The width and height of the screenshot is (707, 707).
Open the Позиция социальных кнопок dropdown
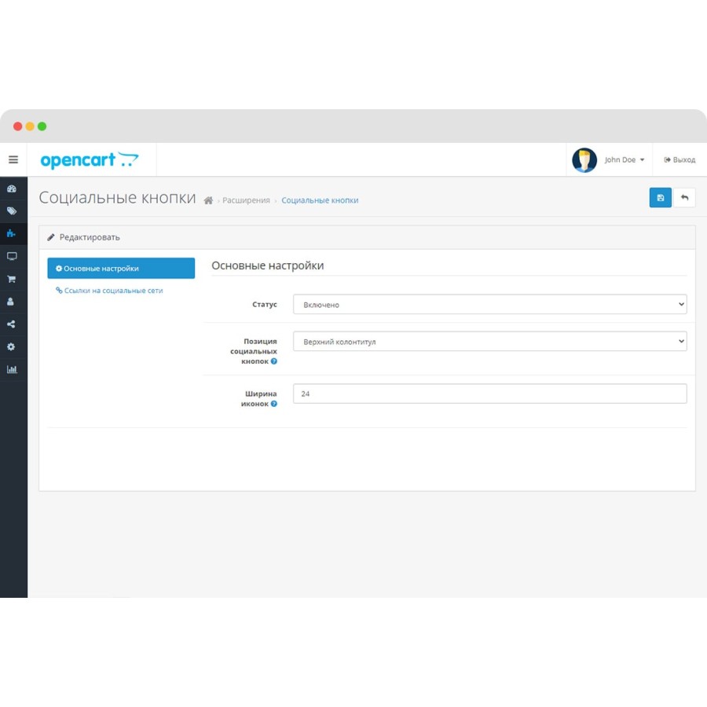(x=489, y=342)
